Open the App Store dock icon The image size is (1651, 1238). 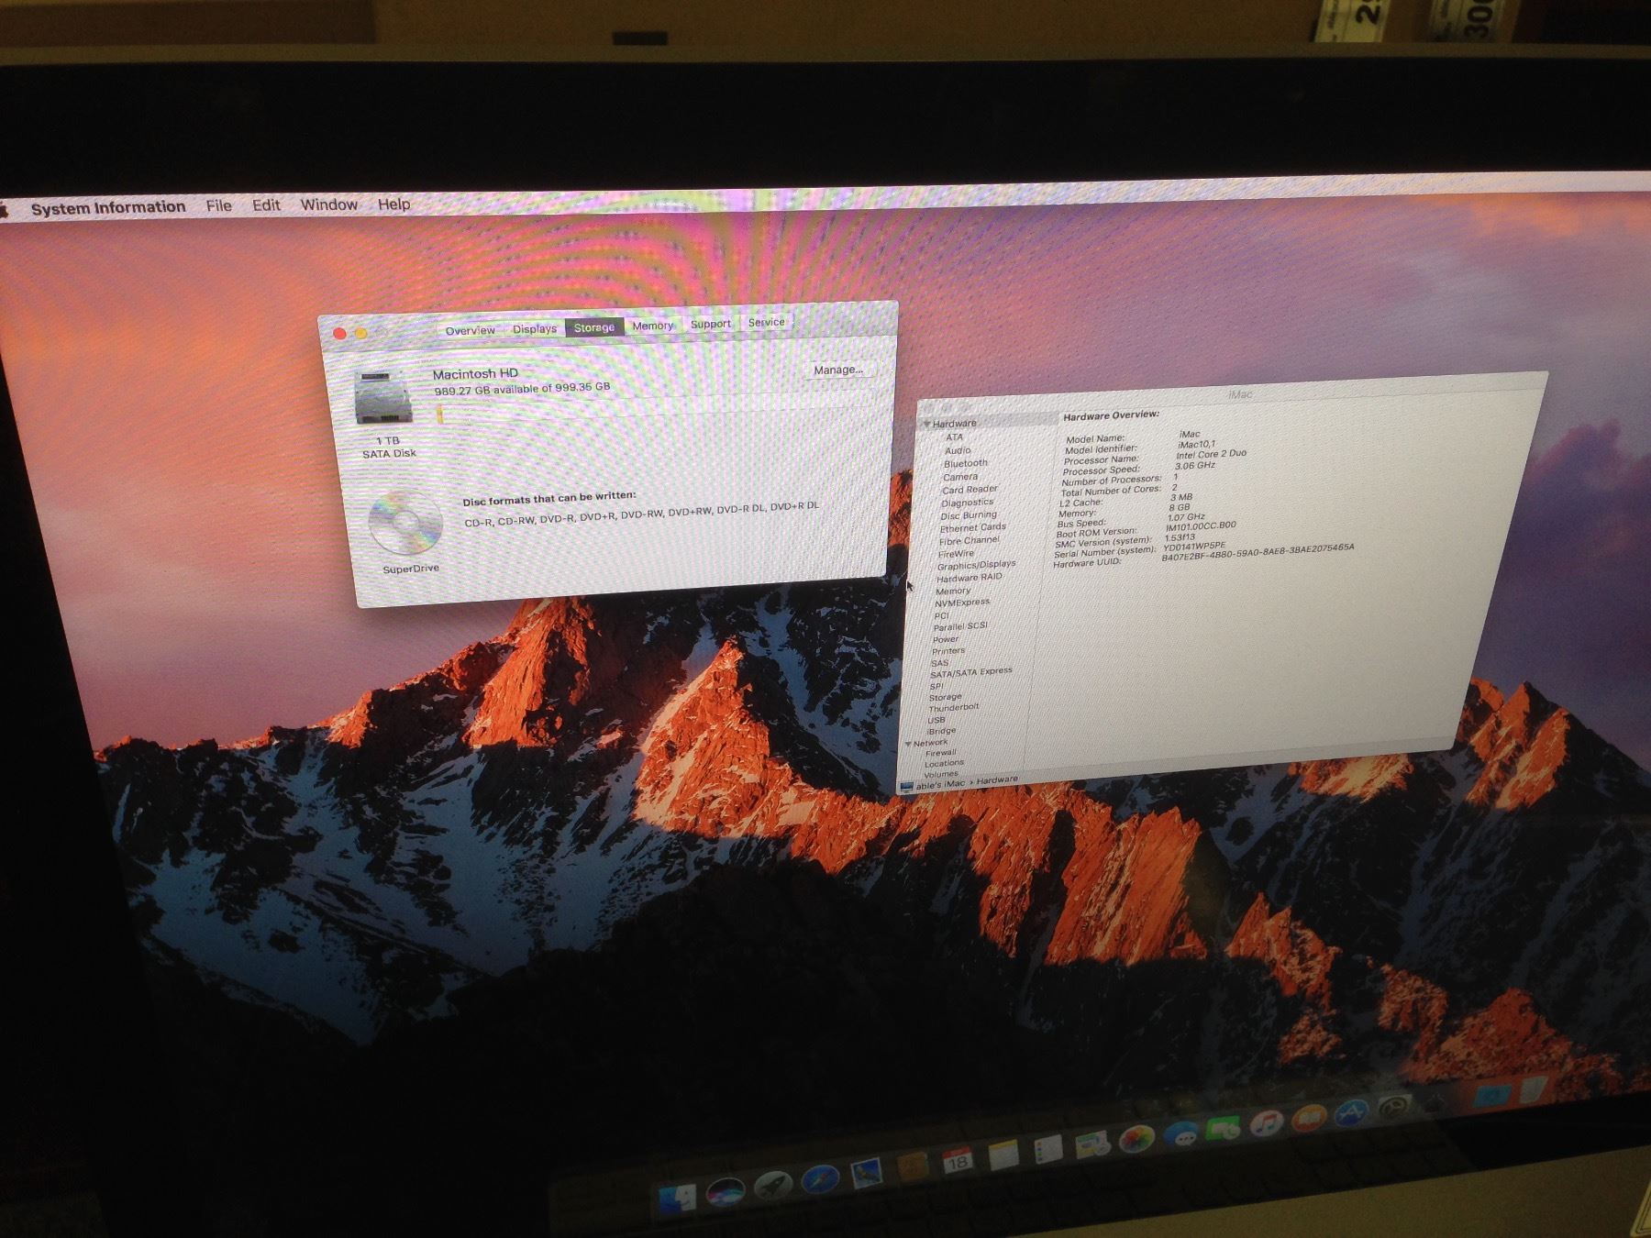click(x=1351, y=1114)
